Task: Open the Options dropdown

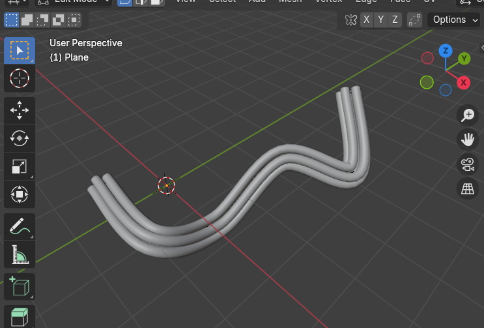Action: pos(454,20)
